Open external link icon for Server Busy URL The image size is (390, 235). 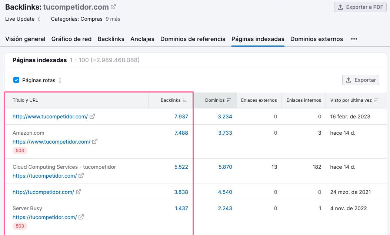click(81, 217)
